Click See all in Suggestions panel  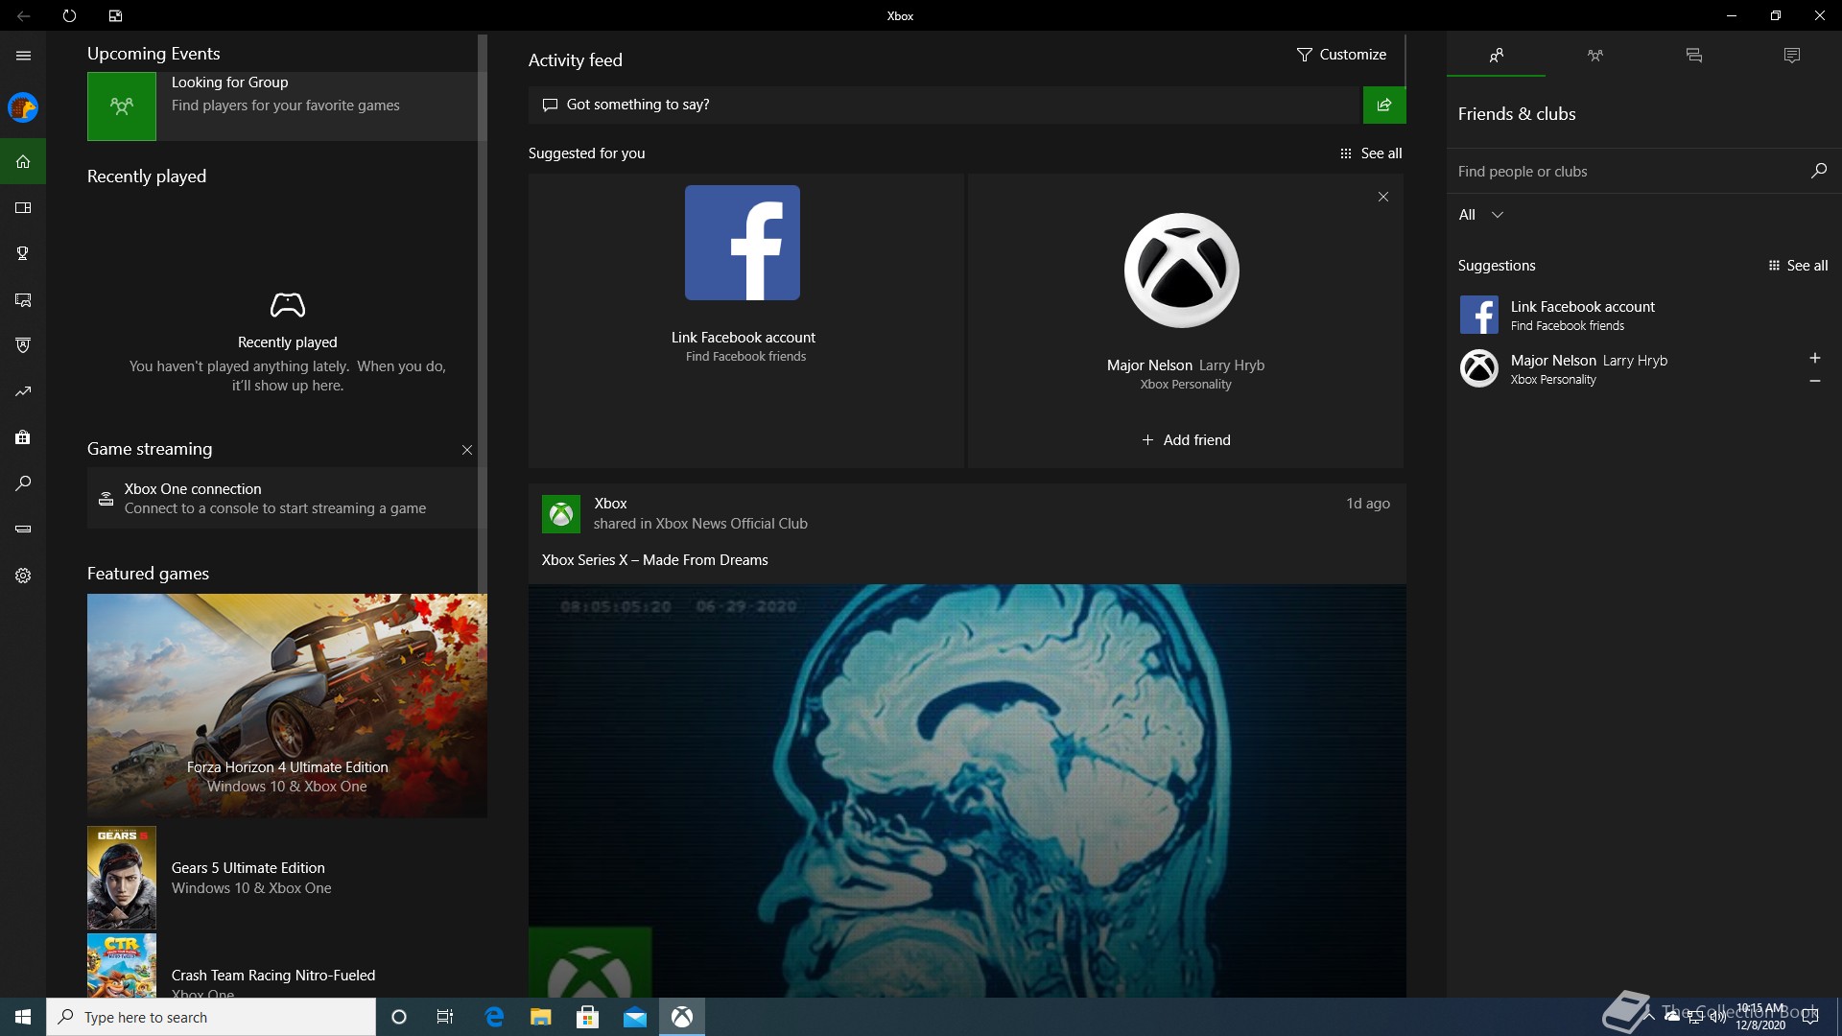[x=1798, y=266]
